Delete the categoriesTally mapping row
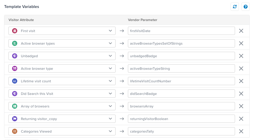Screen dimensions: 253x140 point(241,131)
